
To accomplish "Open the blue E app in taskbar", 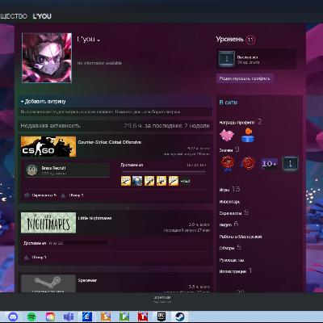I will coord(87,317).
